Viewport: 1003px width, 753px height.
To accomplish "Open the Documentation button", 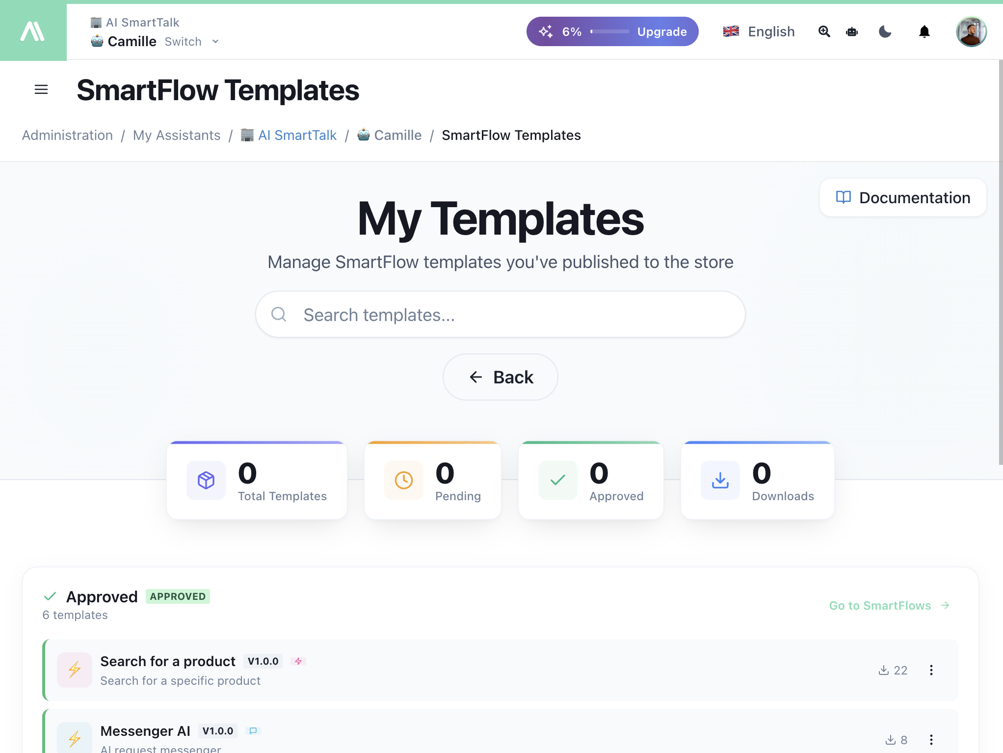I will pos(903,198).
